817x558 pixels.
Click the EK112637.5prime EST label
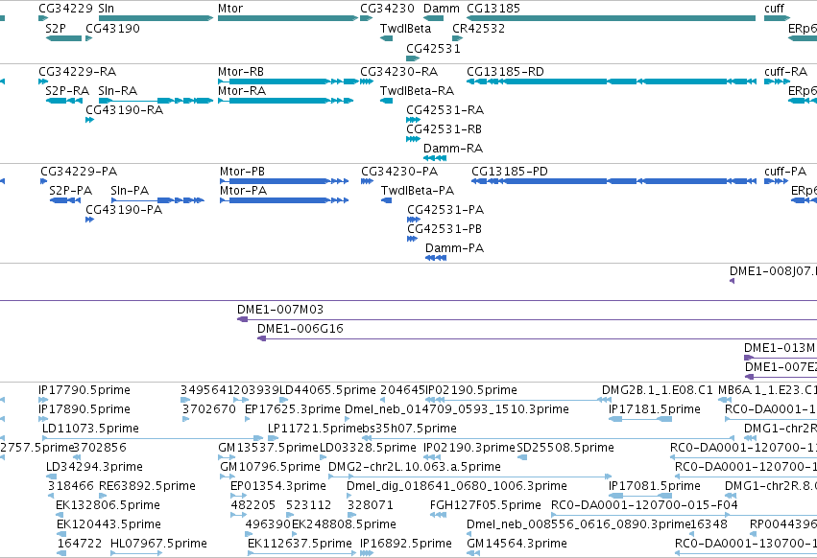click(x=300, y=544)
